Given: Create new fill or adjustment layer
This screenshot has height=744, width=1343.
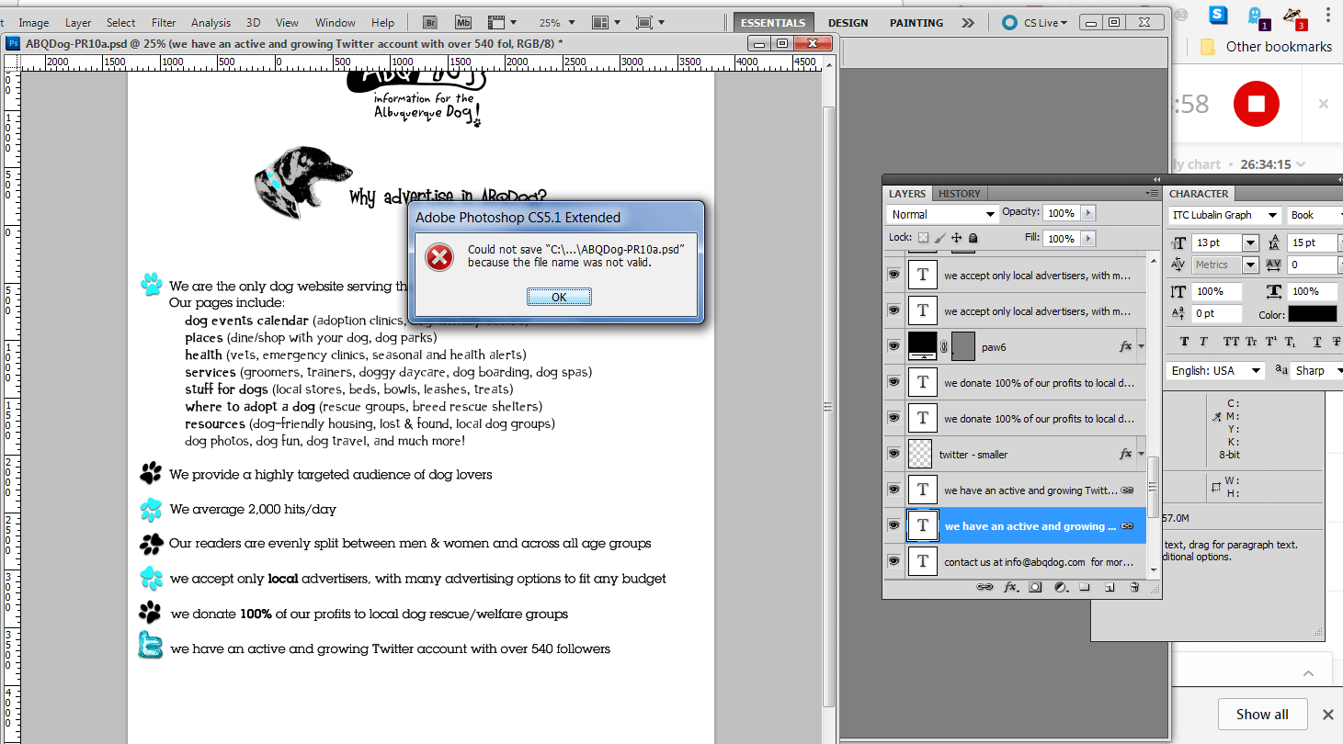Looking at the screenshot, I should point(1060,587).
